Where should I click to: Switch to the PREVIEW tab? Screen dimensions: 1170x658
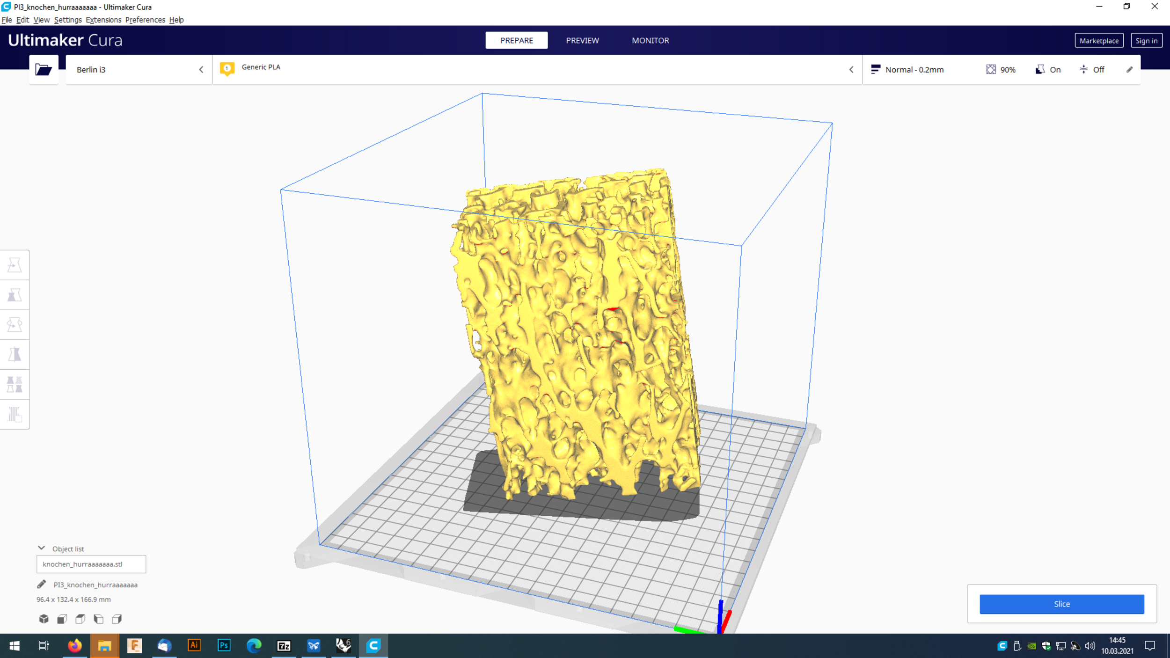[582, 40]
